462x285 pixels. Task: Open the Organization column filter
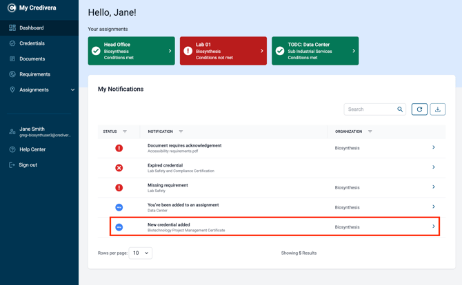tap(370, 131)
